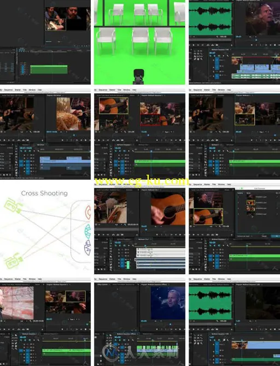Open source resolution dropdown in hay-bale screenshot
Viewport: 280px width, 366px height.
23,132
